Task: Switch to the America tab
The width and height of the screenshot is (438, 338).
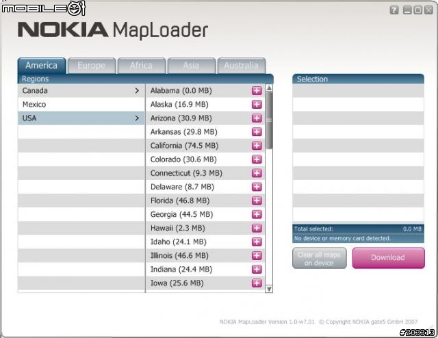Action: [42, 66]
